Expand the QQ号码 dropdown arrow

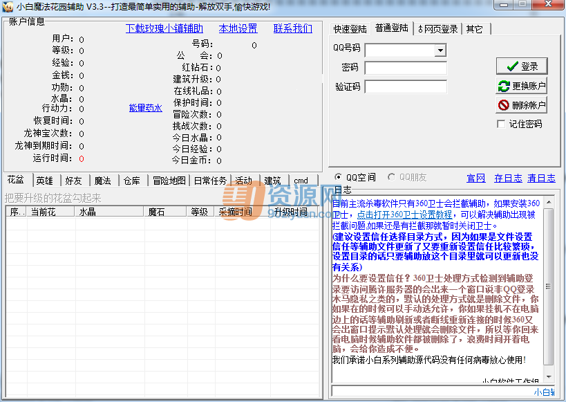[x=440, y=51]
